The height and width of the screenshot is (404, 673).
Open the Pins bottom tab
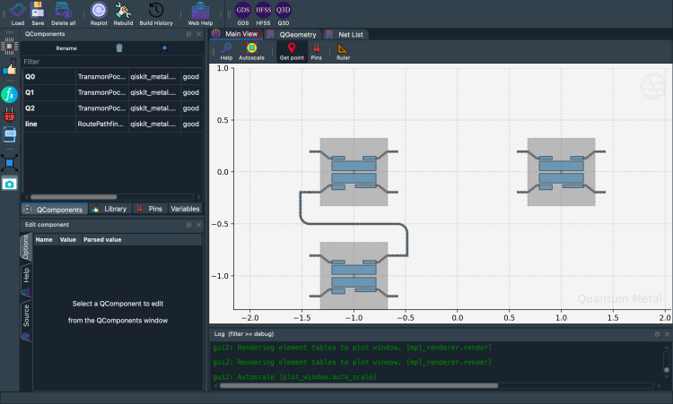click(x=150, y=209)
